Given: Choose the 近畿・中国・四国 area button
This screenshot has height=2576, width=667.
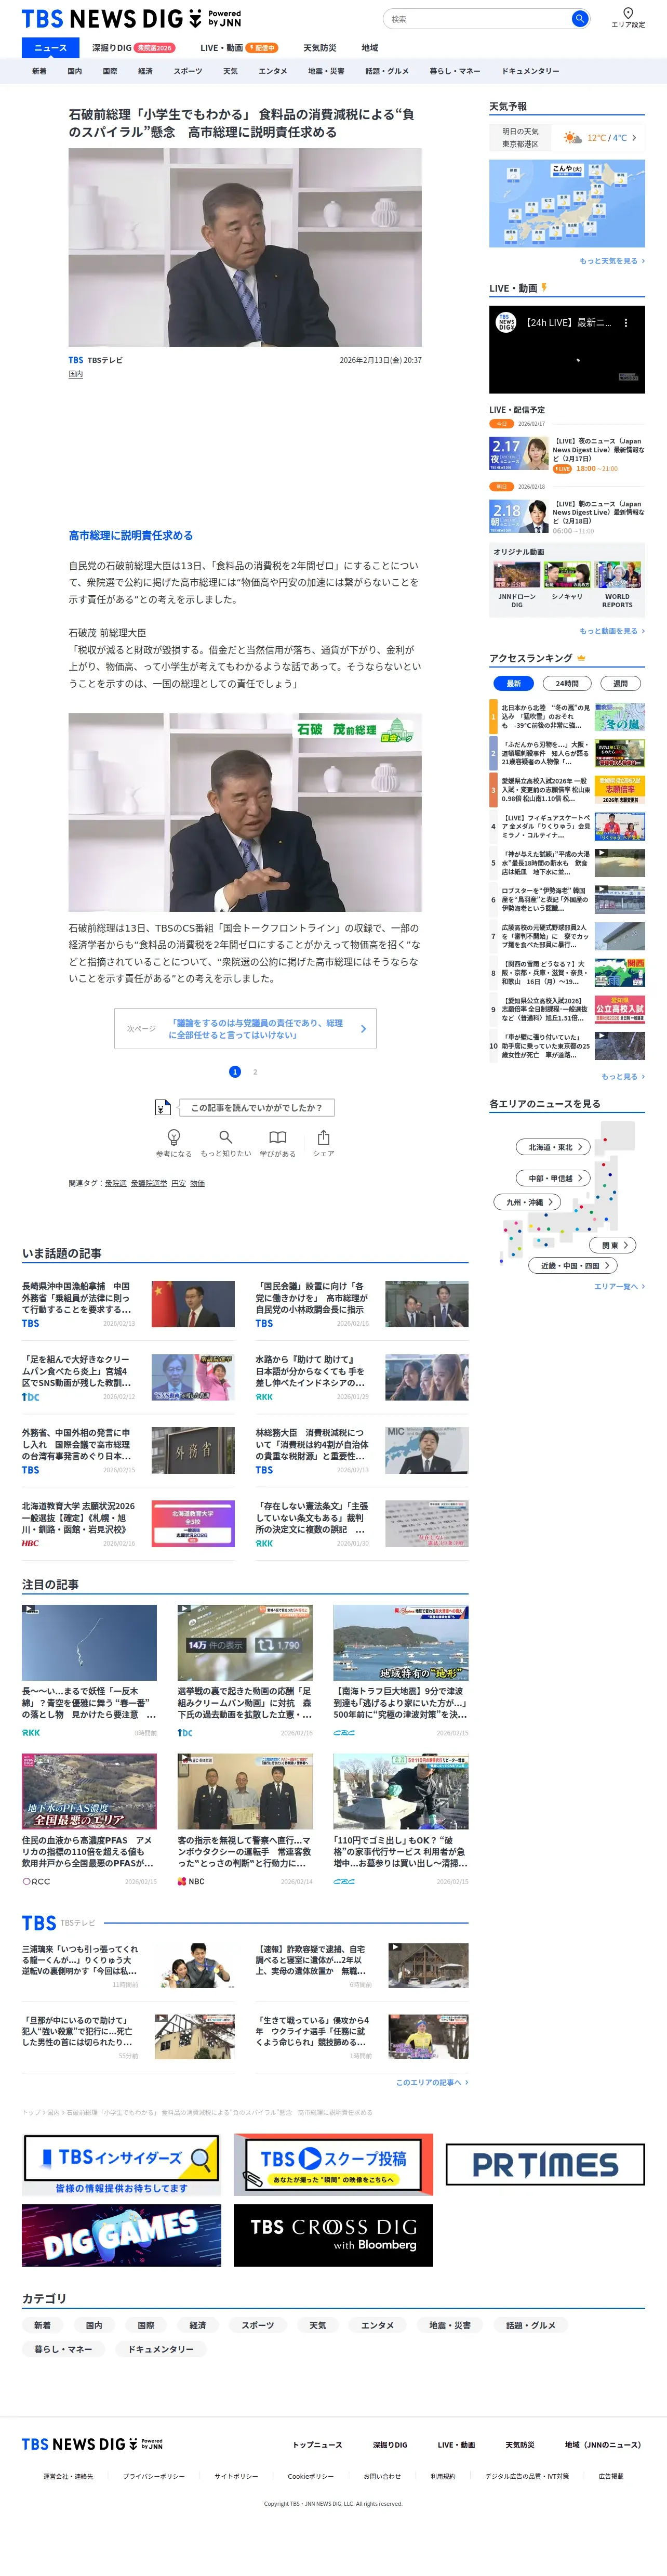Looking at the screenshot, I should point(573,1265).
